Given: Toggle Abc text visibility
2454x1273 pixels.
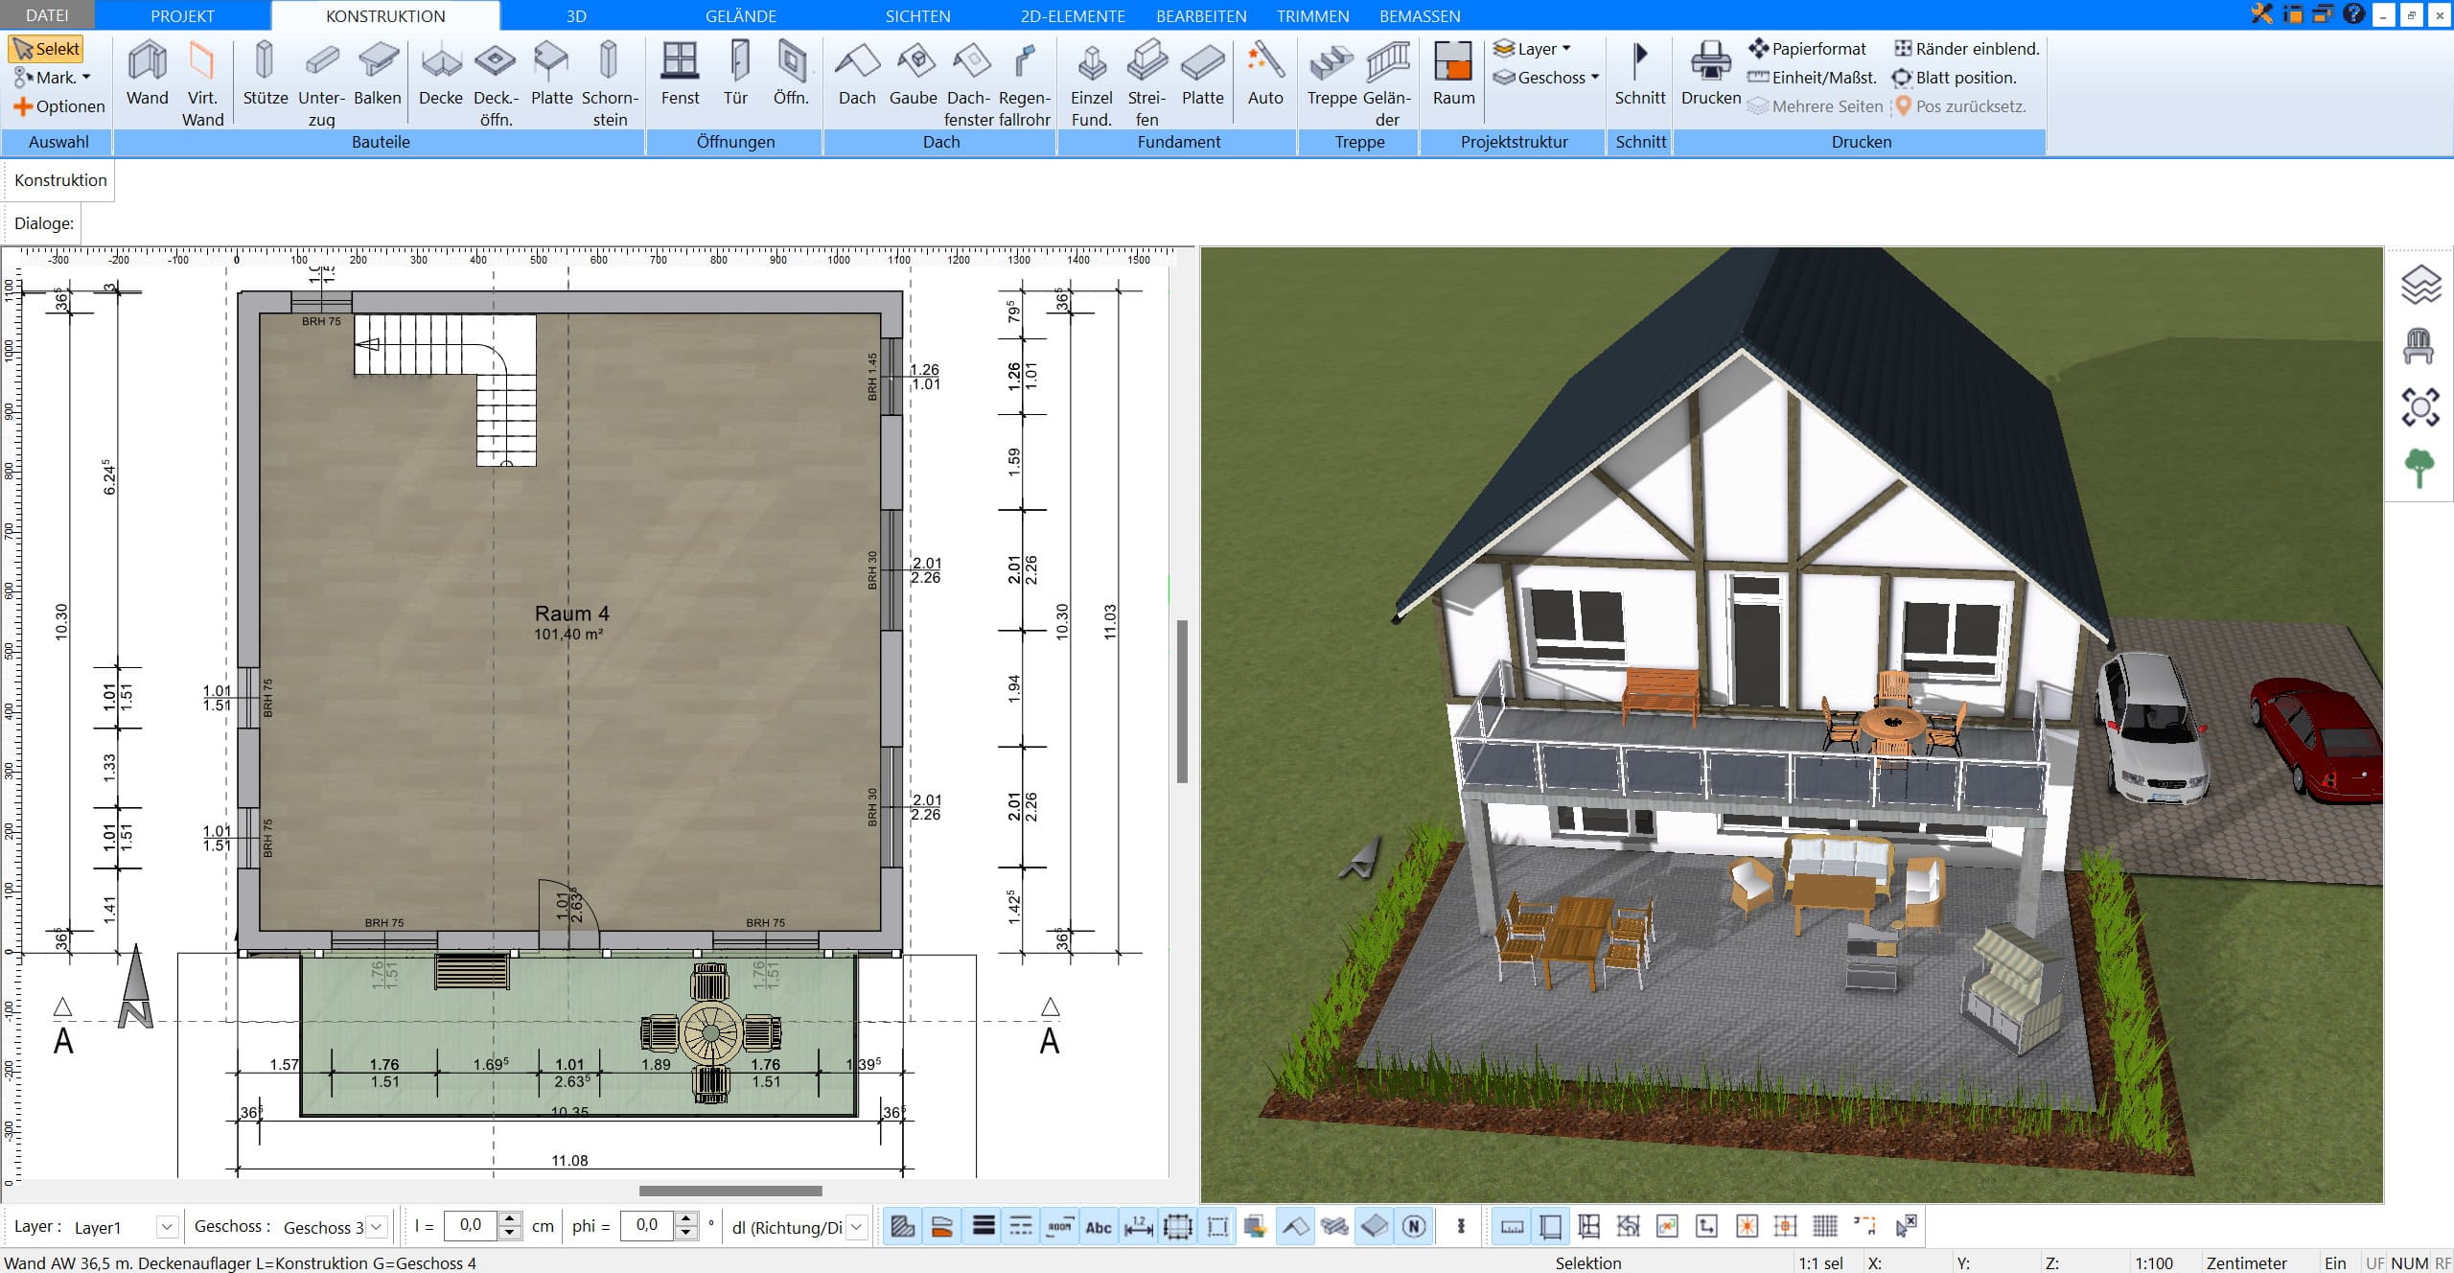Looking at the screenshot, I should (1099, 1226).
